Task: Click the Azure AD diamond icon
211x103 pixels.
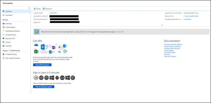Action: tap(65, 51)
